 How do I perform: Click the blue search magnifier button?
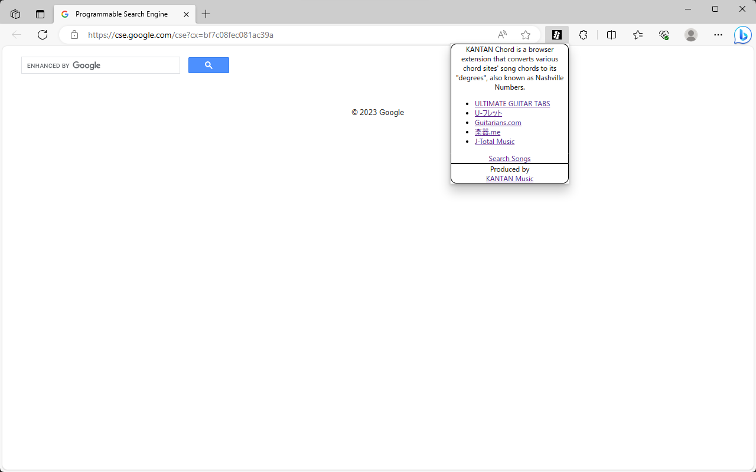[x=208, y=65]
